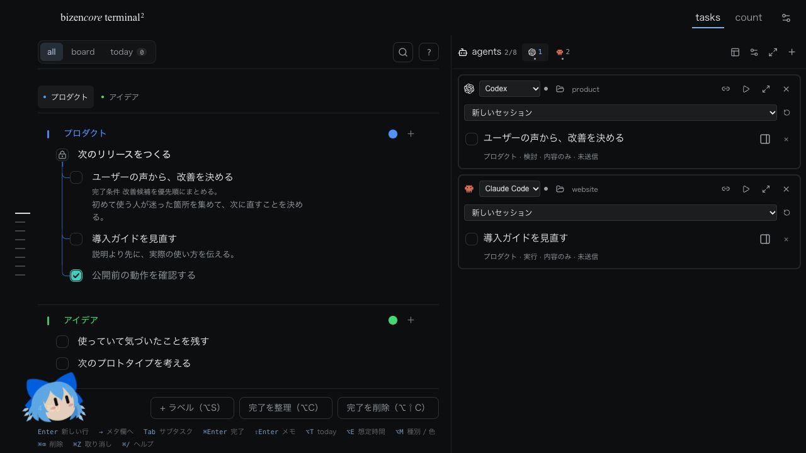Click the link icon on Claude Code agent
Viewport: 806px width, 453px height.
[725, 189]
